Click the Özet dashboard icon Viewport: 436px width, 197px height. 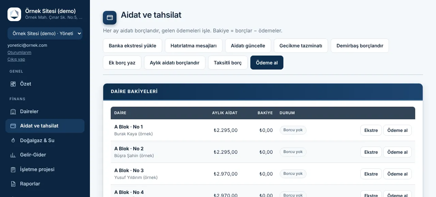13,84
